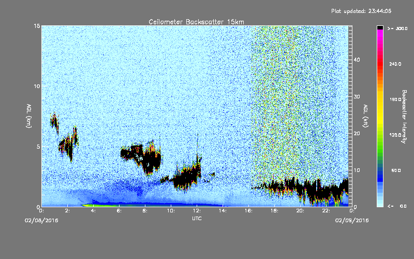Click the 20: hour tick label
This screenshot has width=414, height=259.
[300, 211]
